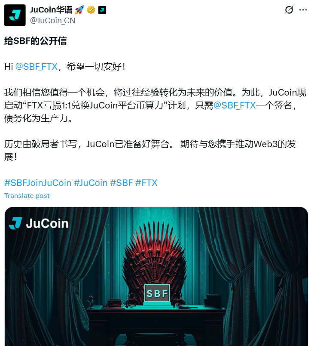Viewport: 311px width, 346px height.
Task: Open the three-dot more options menu
Action: coord(303,10)
